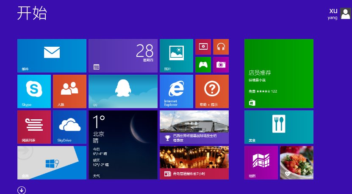Open the Photos tile
Viewport: 352px width, 194px height.
(177, 56)
